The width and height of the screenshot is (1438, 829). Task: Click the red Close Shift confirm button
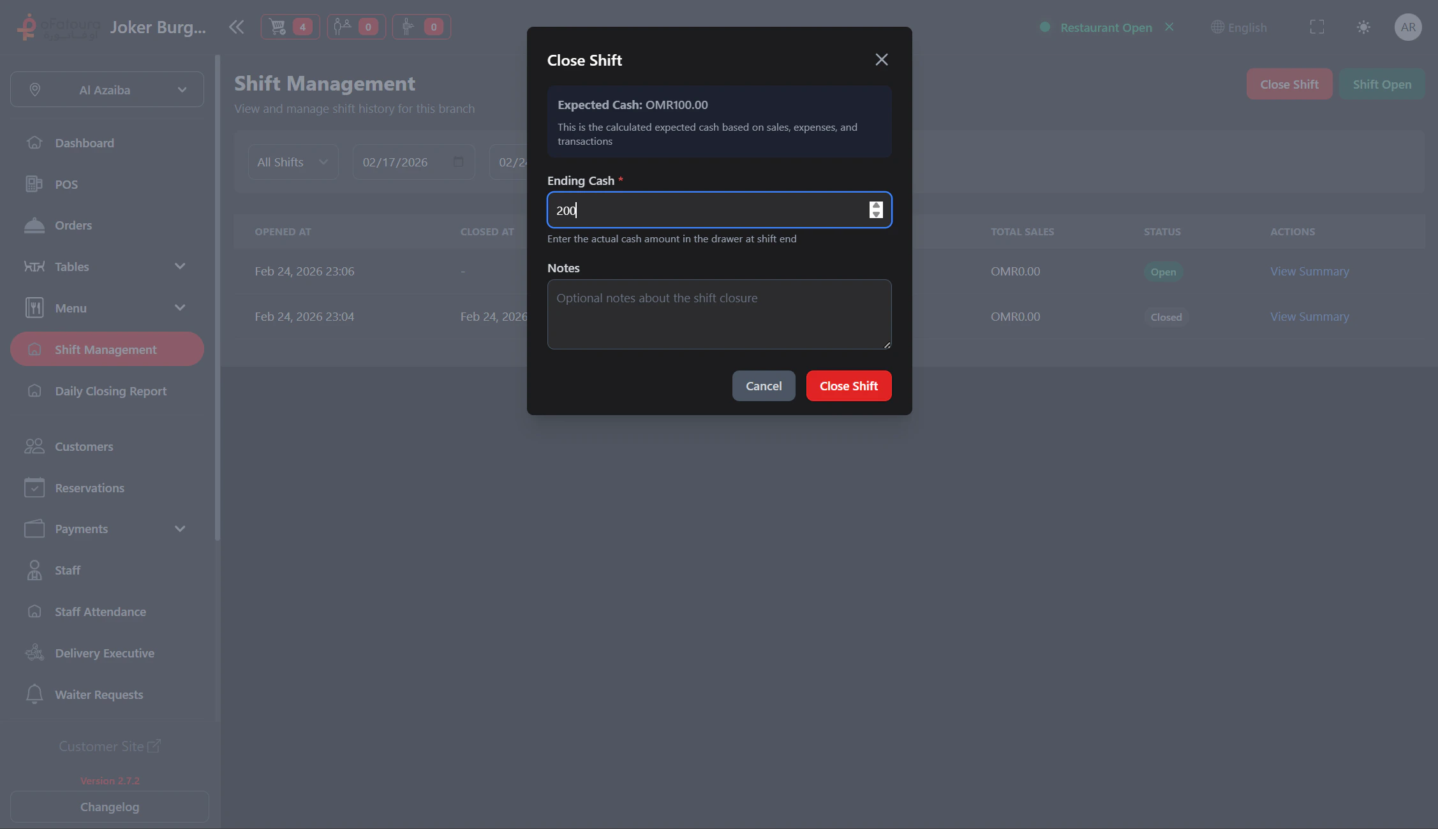click(849, 386)
